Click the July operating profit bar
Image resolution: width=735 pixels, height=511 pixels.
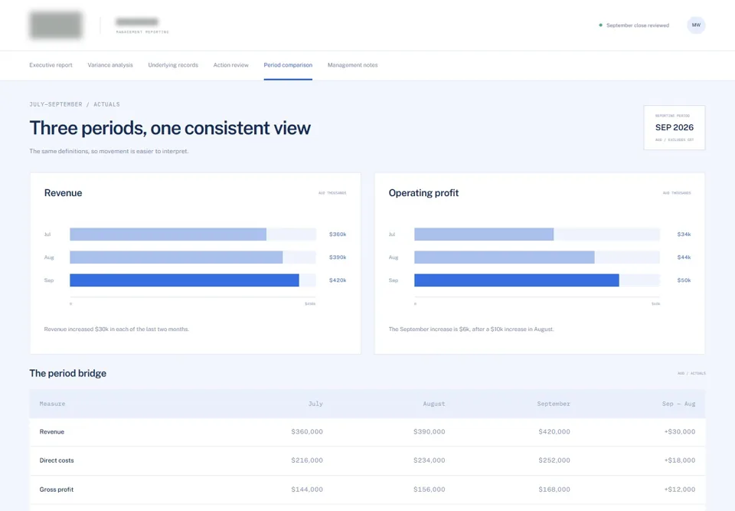pyautogui.click(x=484, y=234)
